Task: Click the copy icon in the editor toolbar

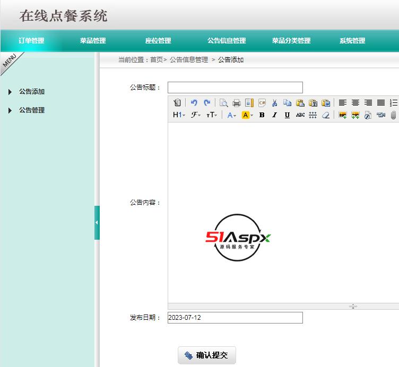Action: coord(287,103)
